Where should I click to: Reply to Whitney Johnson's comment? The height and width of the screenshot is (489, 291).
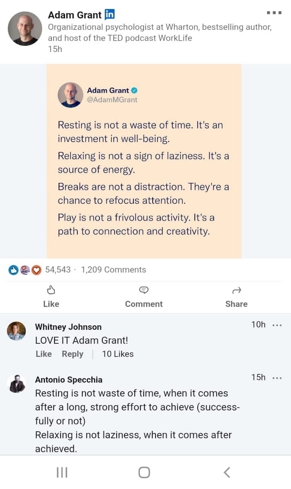point(72,354)
